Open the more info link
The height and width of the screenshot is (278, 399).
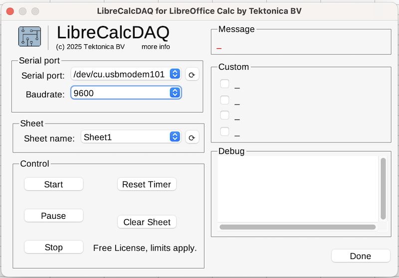tap(156, 47)
